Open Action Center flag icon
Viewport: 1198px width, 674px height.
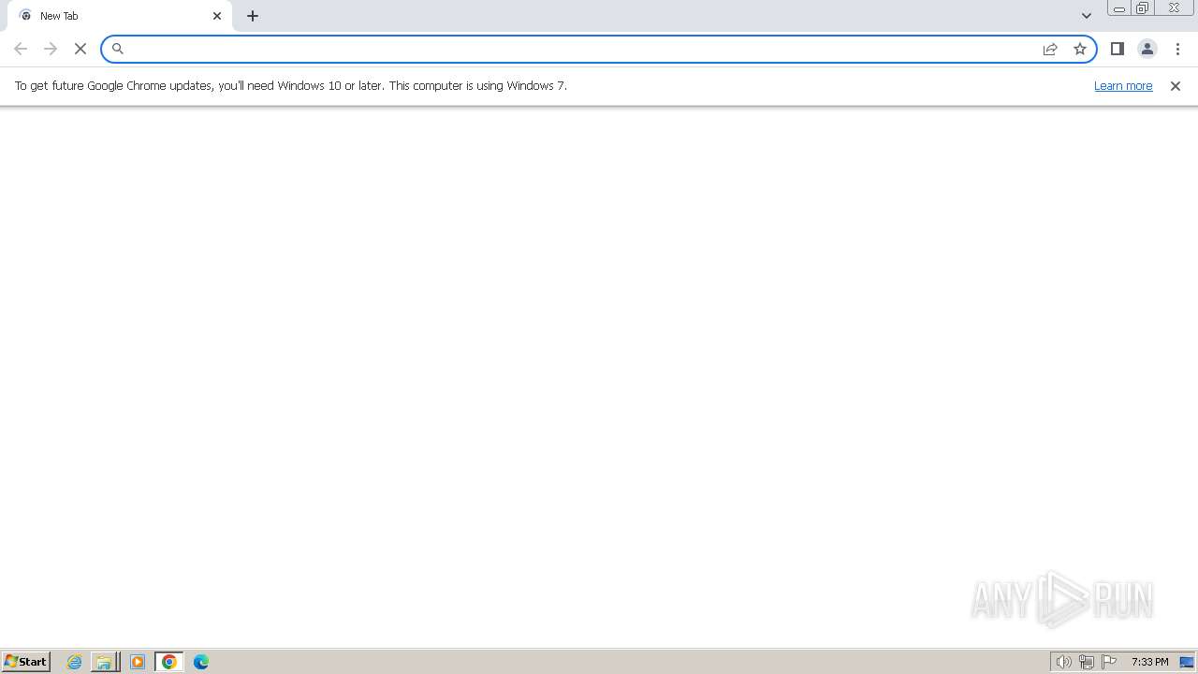[x=1109, y=662]
